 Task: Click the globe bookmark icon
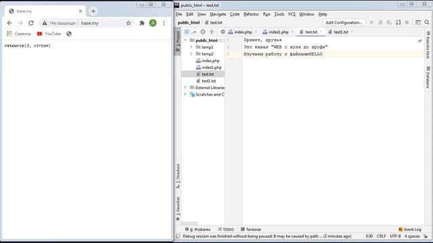click(69, 34)
